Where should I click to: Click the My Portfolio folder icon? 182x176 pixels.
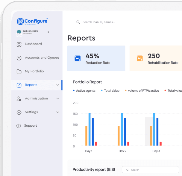coord(19,72)
